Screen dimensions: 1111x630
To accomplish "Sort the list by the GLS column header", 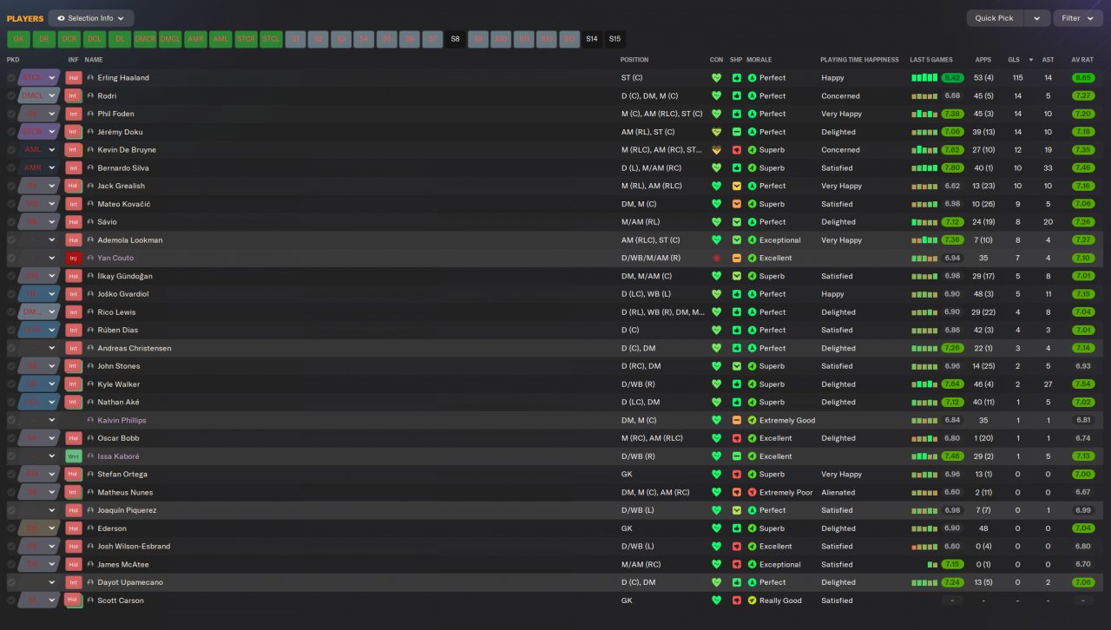I will [1013, 60].
